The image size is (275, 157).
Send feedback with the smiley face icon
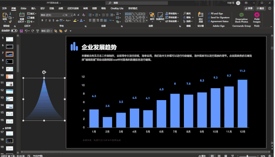click(270, 8)
